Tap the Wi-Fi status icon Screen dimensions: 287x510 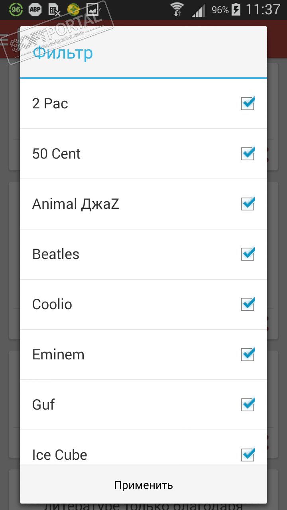[177, 9]
